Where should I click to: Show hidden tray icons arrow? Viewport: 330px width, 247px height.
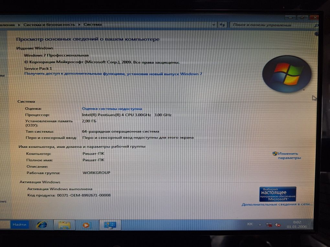point(260,225)
